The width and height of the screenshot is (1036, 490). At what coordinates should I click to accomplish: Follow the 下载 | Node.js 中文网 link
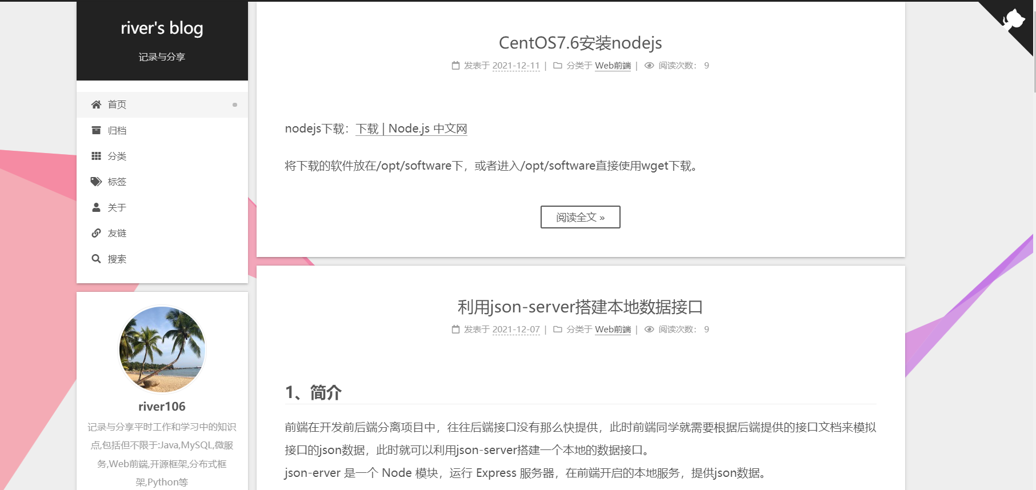click(x=411, y=128)
